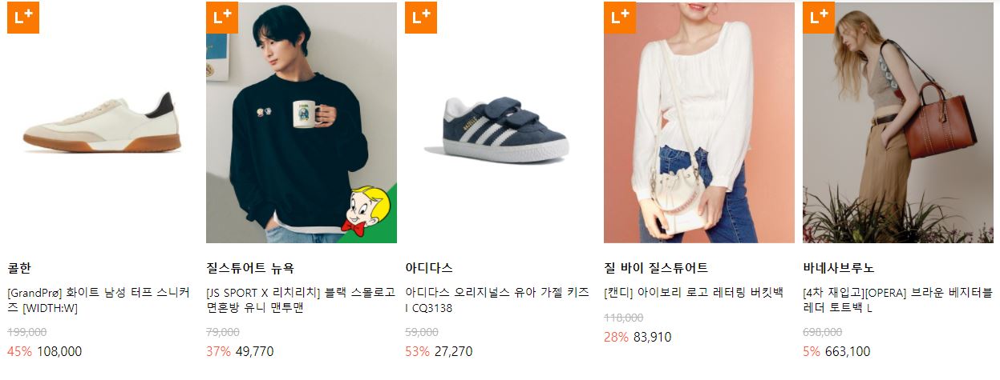Open the white Cole Haan sneaker image
Image resolution: width=1000 pixels, height=380 pixels.
[x=103, y=122]
